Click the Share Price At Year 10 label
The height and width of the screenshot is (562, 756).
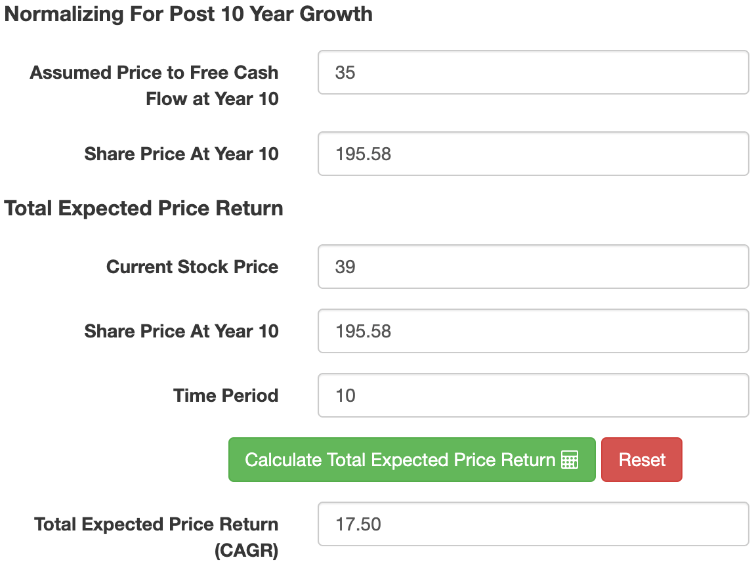click(181, 154)
